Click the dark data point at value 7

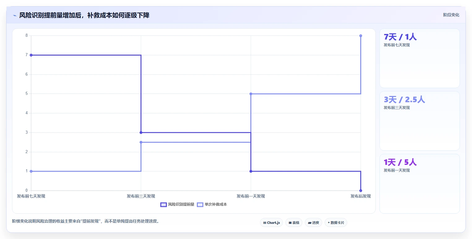click(31, 55)
